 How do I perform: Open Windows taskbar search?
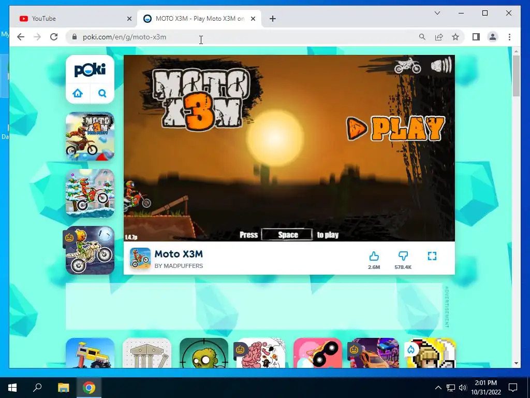37,388
